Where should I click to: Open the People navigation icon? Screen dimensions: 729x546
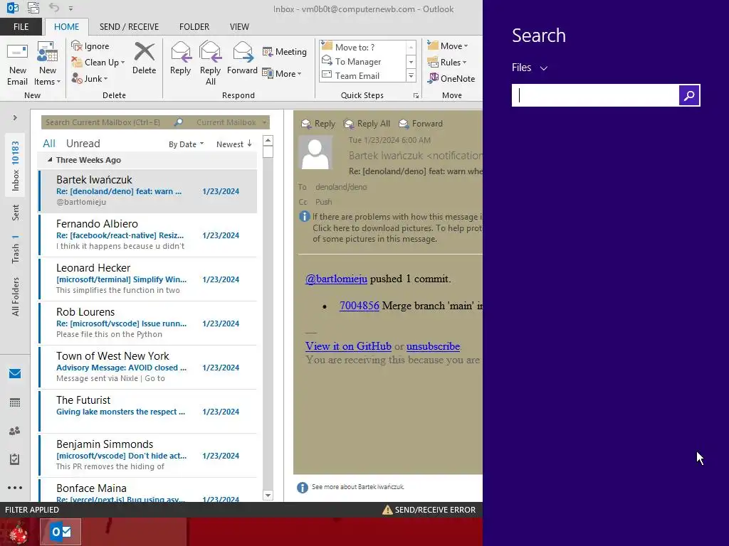pos(15,431)
